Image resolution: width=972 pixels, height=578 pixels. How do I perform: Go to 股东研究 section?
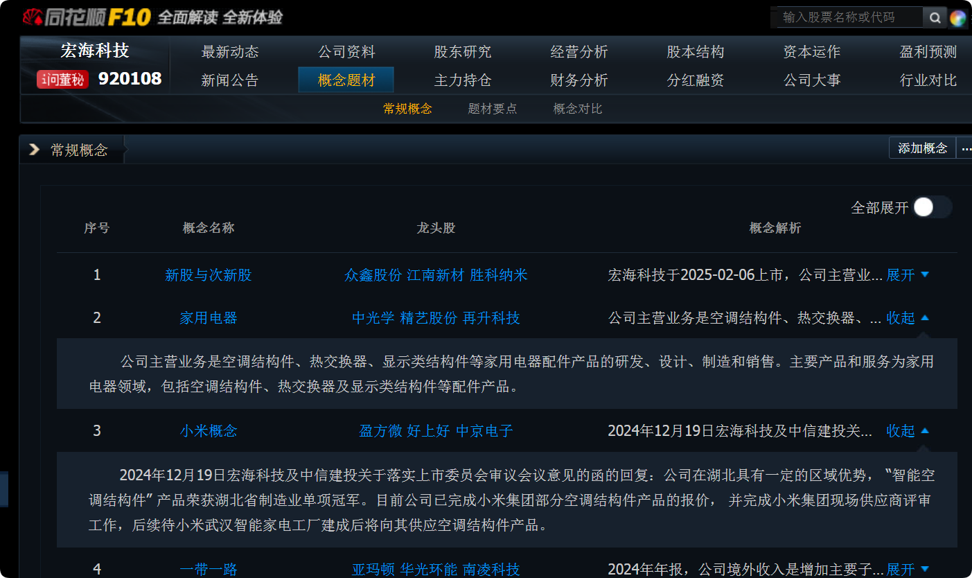point(463,52)
